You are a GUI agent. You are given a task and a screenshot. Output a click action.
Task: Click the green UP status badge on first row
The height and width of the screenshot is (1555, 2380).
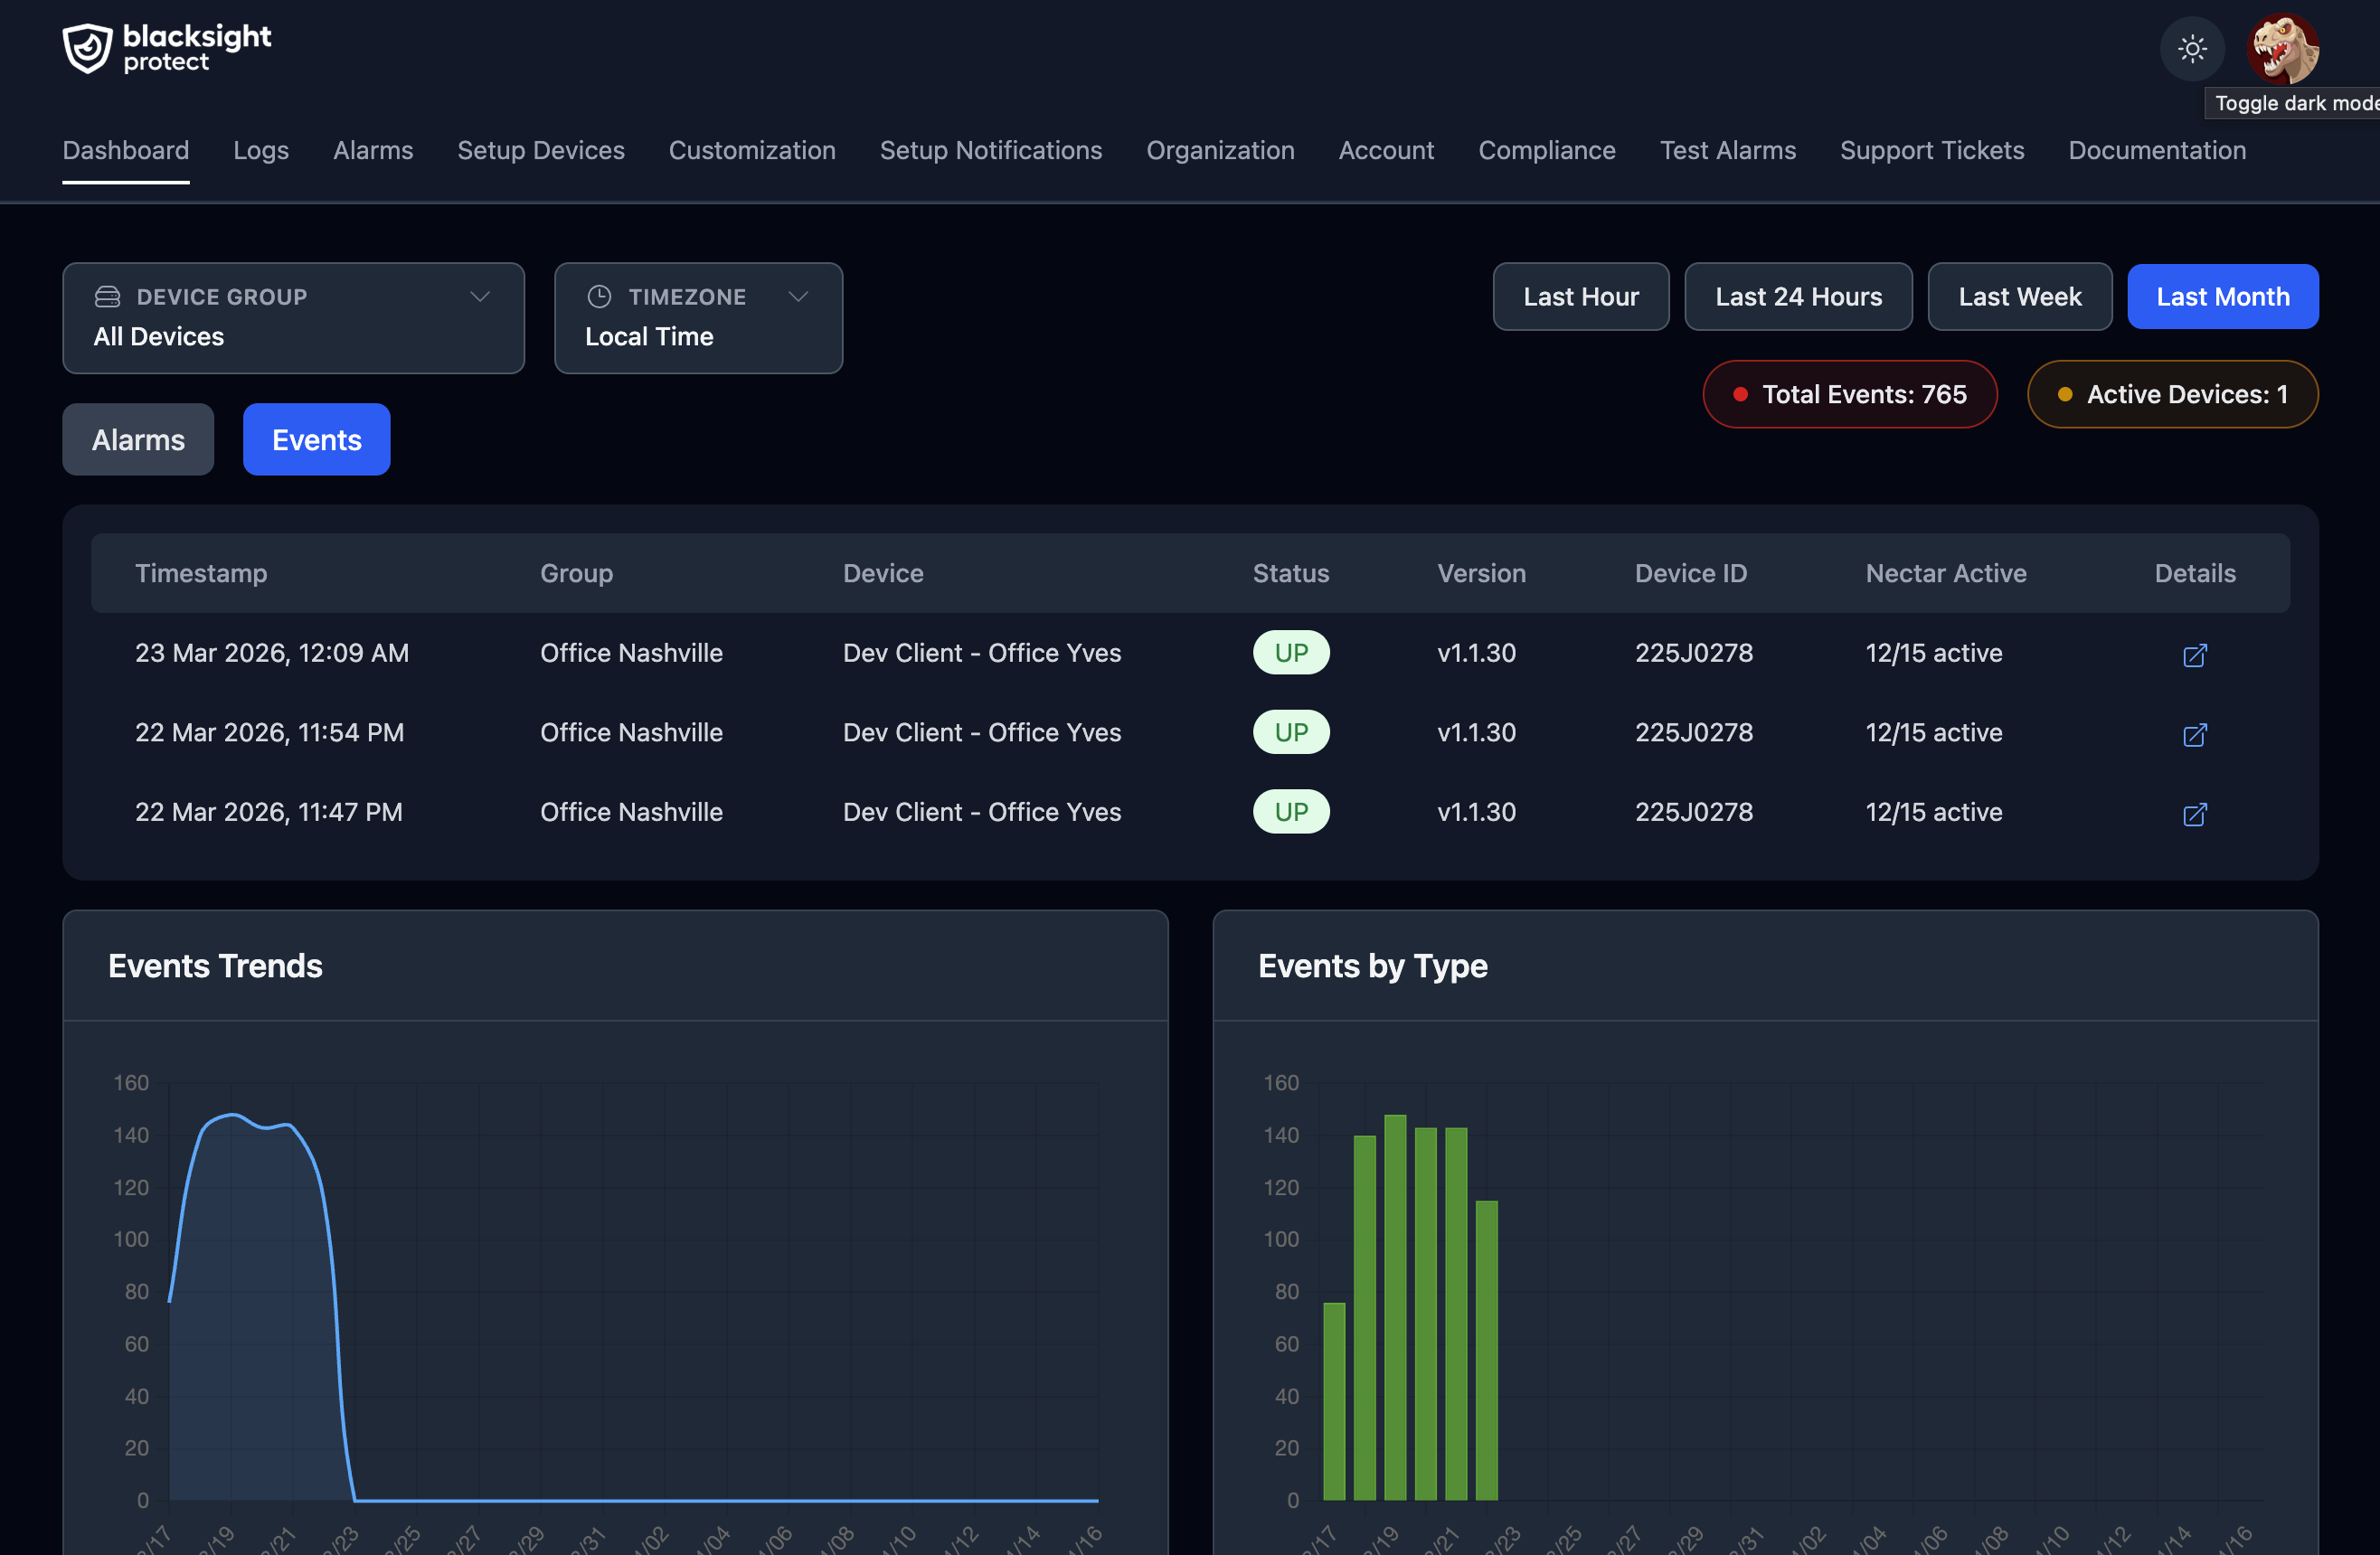coord(1291,652)
